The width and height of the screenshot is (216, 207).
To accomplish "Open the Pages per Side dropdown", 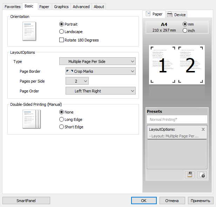I will 77,81.
